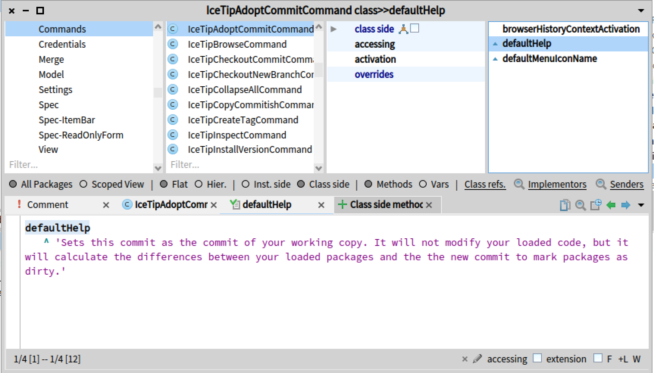Image resolution: width=654 pixels, height=373 pixels.
Task: Click the magnifier icon next to Senders
Action: pos(601,184)
